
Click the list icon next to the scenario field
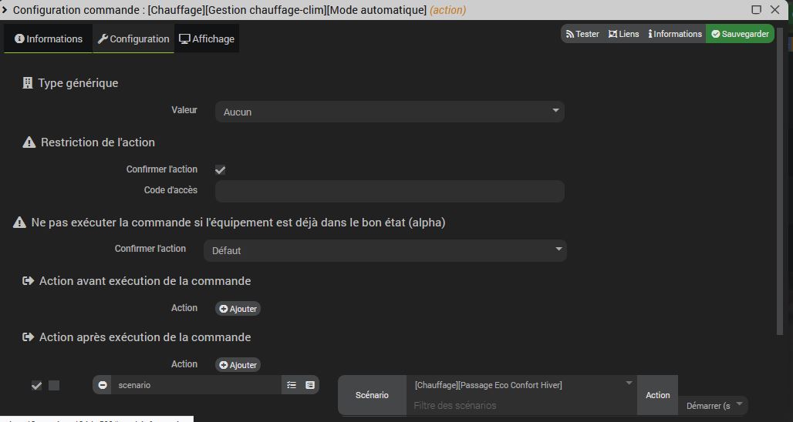click(310, 385)
